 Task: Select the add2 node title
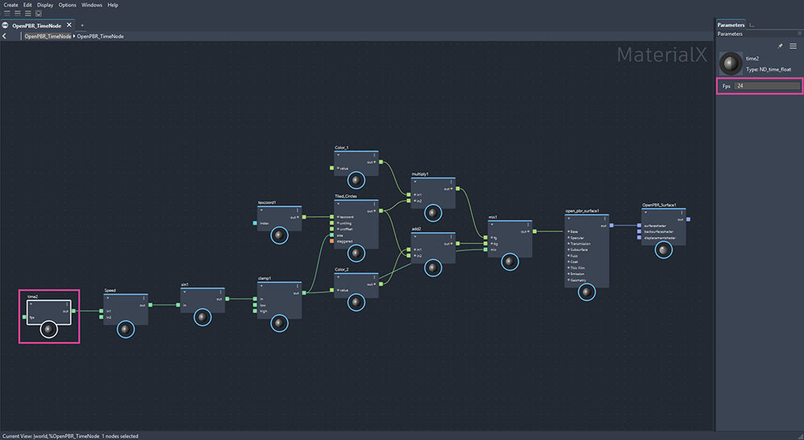(416, 229)
